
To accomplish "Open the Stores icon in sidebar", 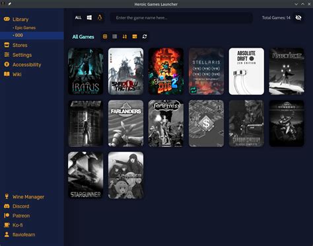I will click(x=7, y=45).
